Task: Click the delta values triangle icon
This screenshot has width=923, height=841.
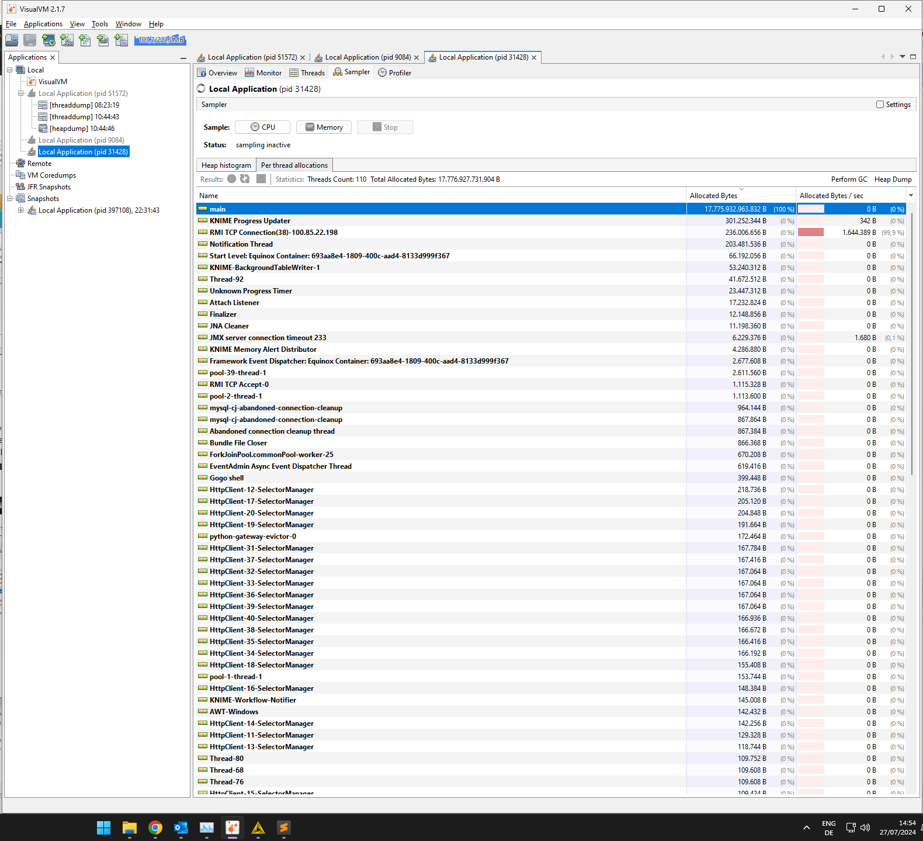Action: tap(261, 179)
